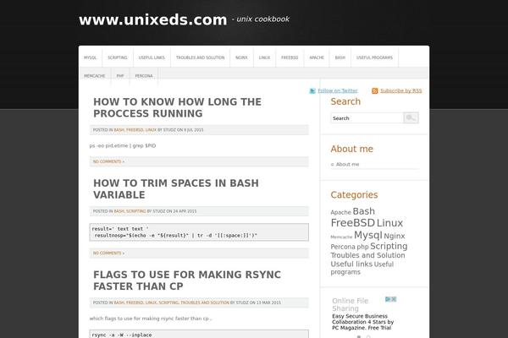Open 'How to know how long the proccess running' post
This screenshot has width=508, height=338.
177,107
